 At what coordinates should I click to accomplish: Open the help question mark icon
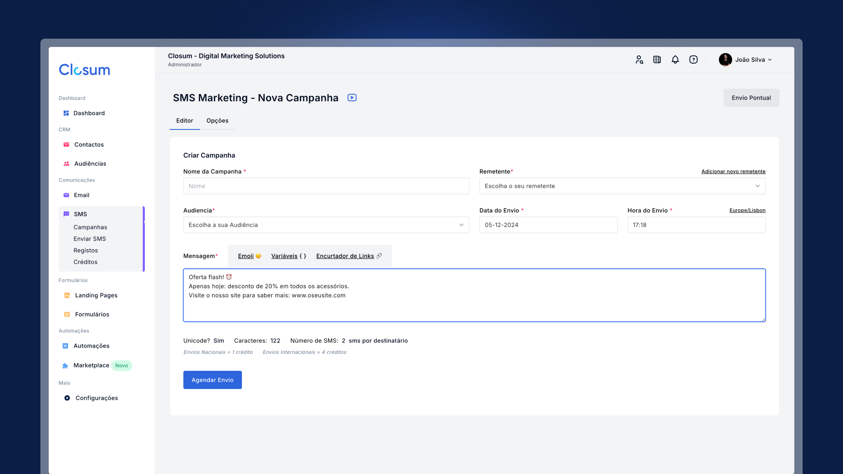click(x=693, y=60)
